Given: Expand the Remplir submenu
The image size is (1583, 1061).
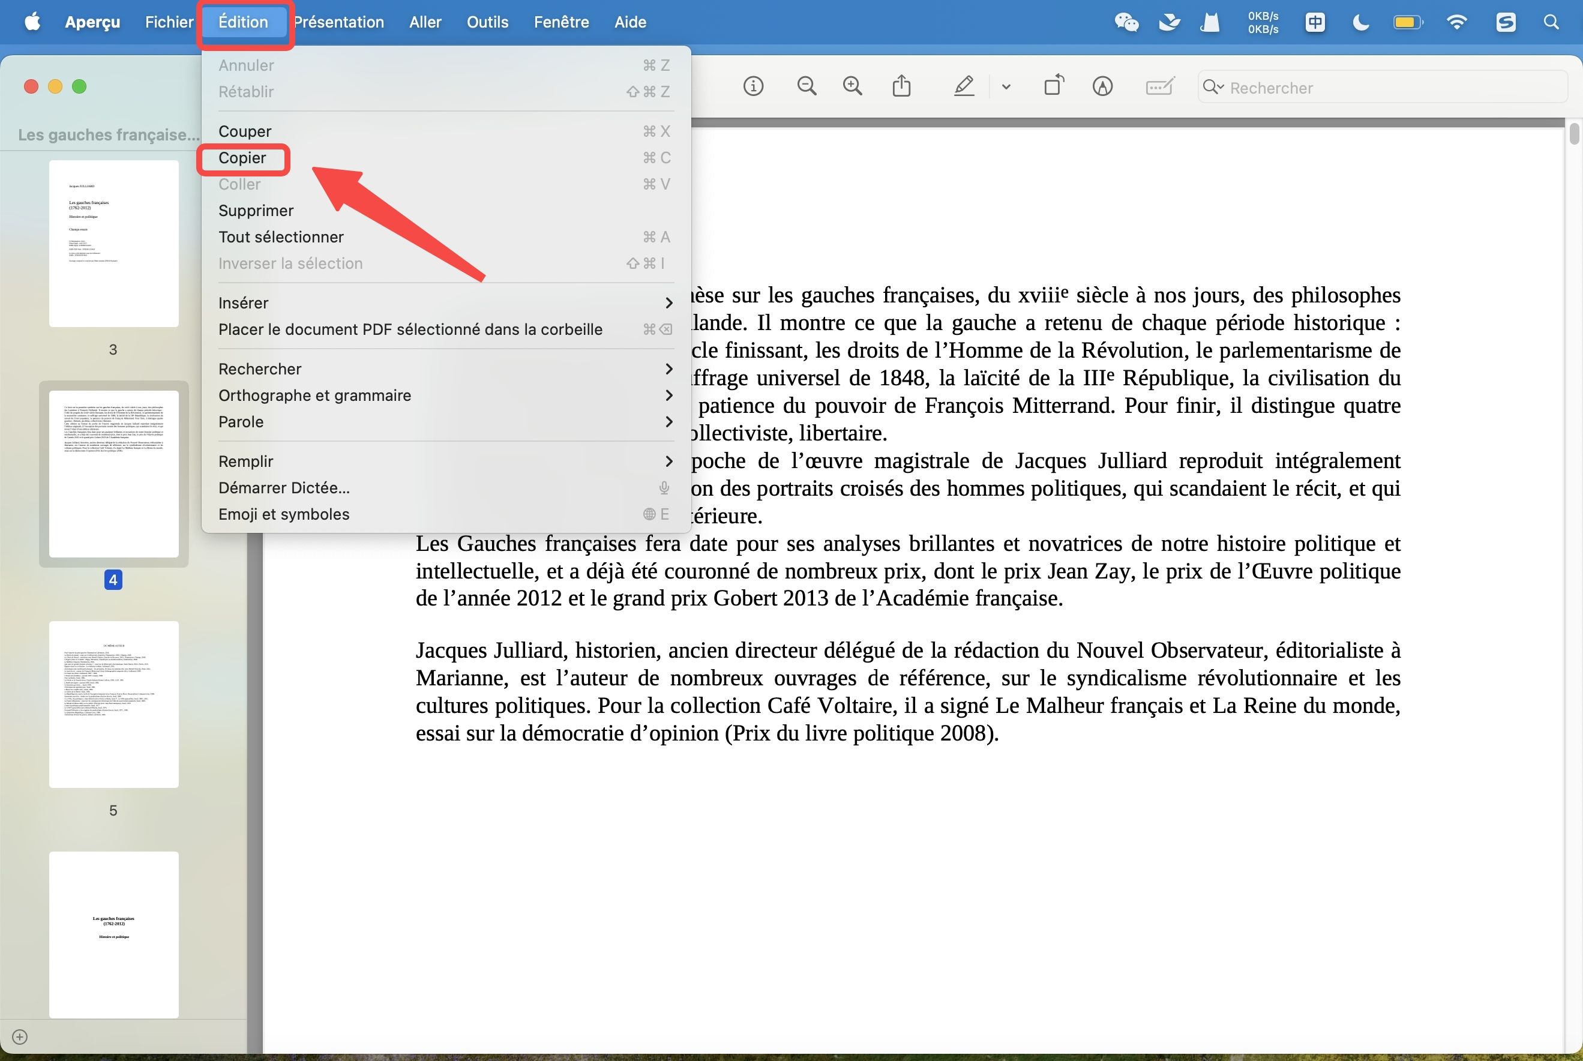Looking at the screenshot, I should [x=446, y=461].
